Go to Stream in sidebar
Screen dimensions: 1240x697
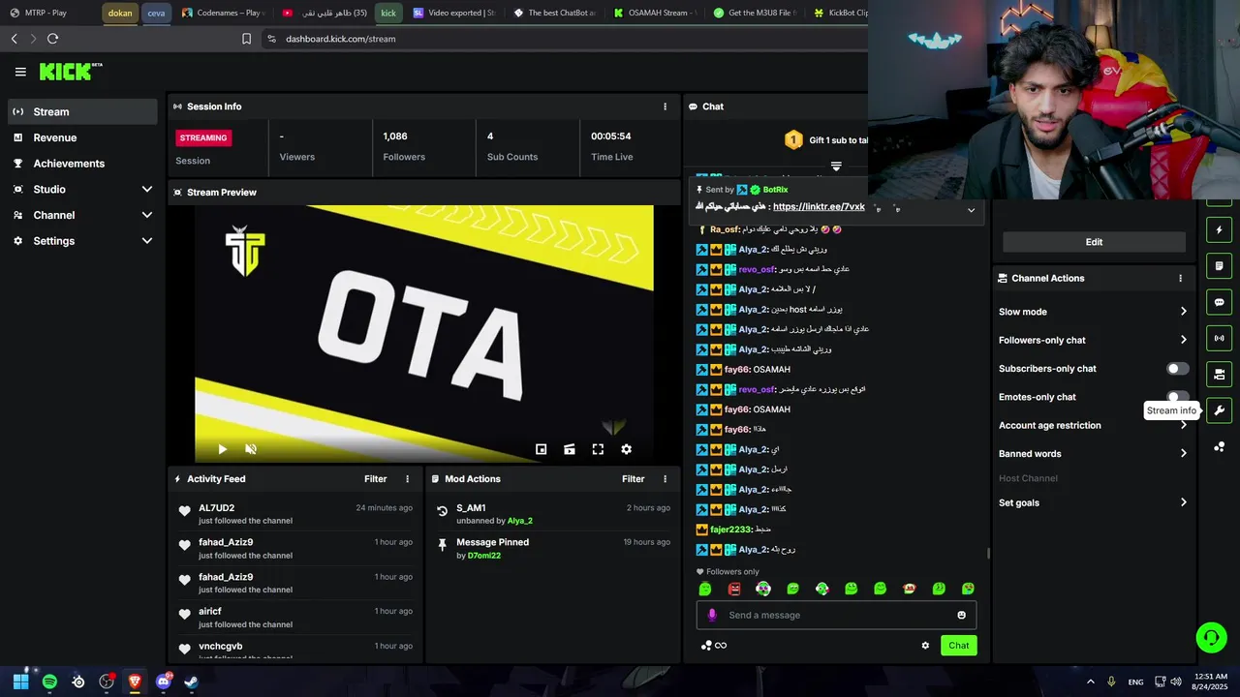(82, 111)
